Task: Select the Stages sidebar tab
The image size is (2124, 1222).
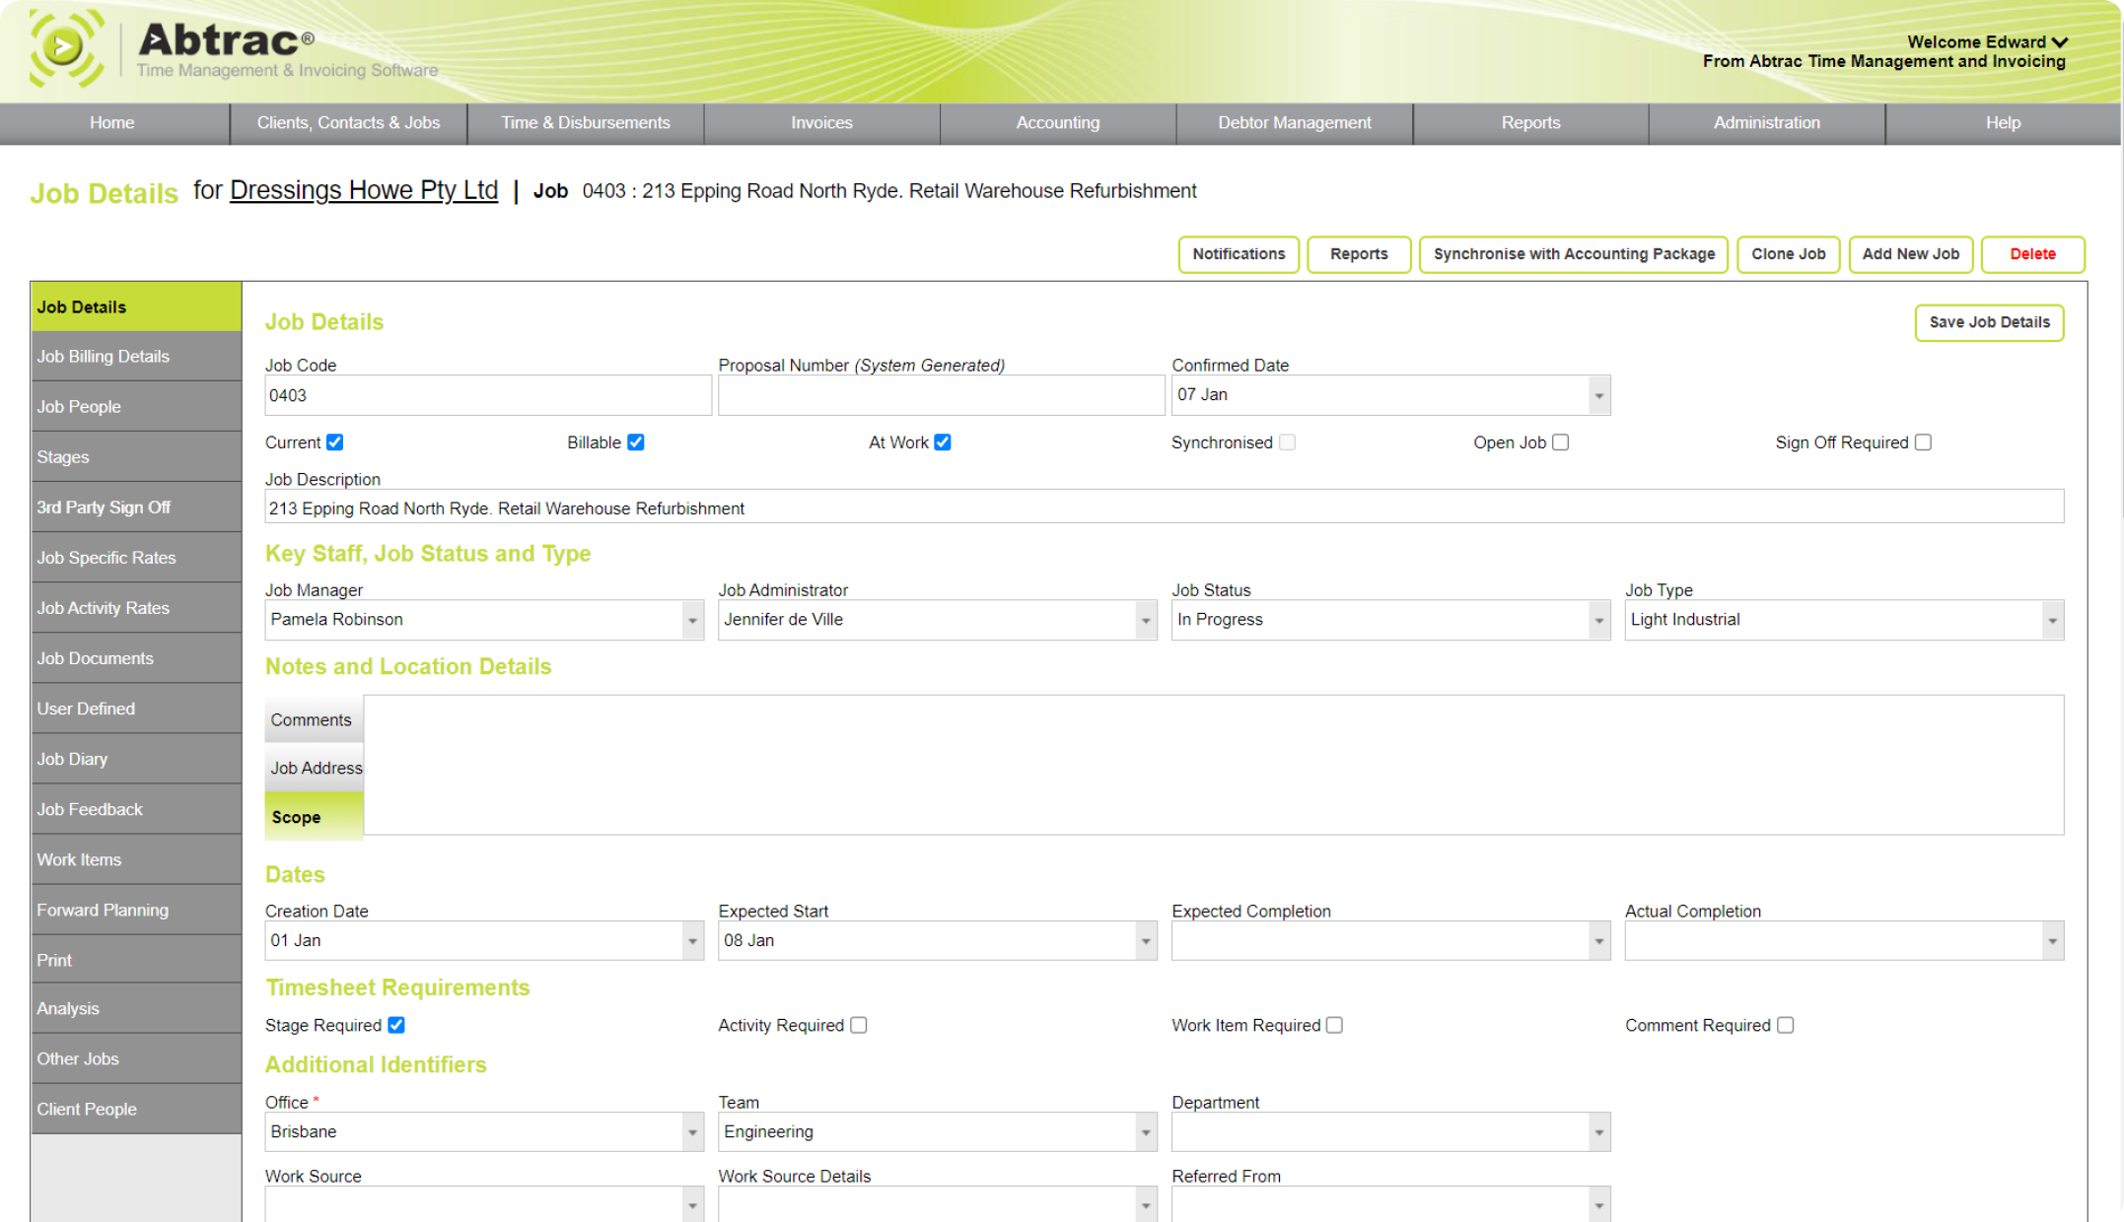Action: [x=136, y=457]
